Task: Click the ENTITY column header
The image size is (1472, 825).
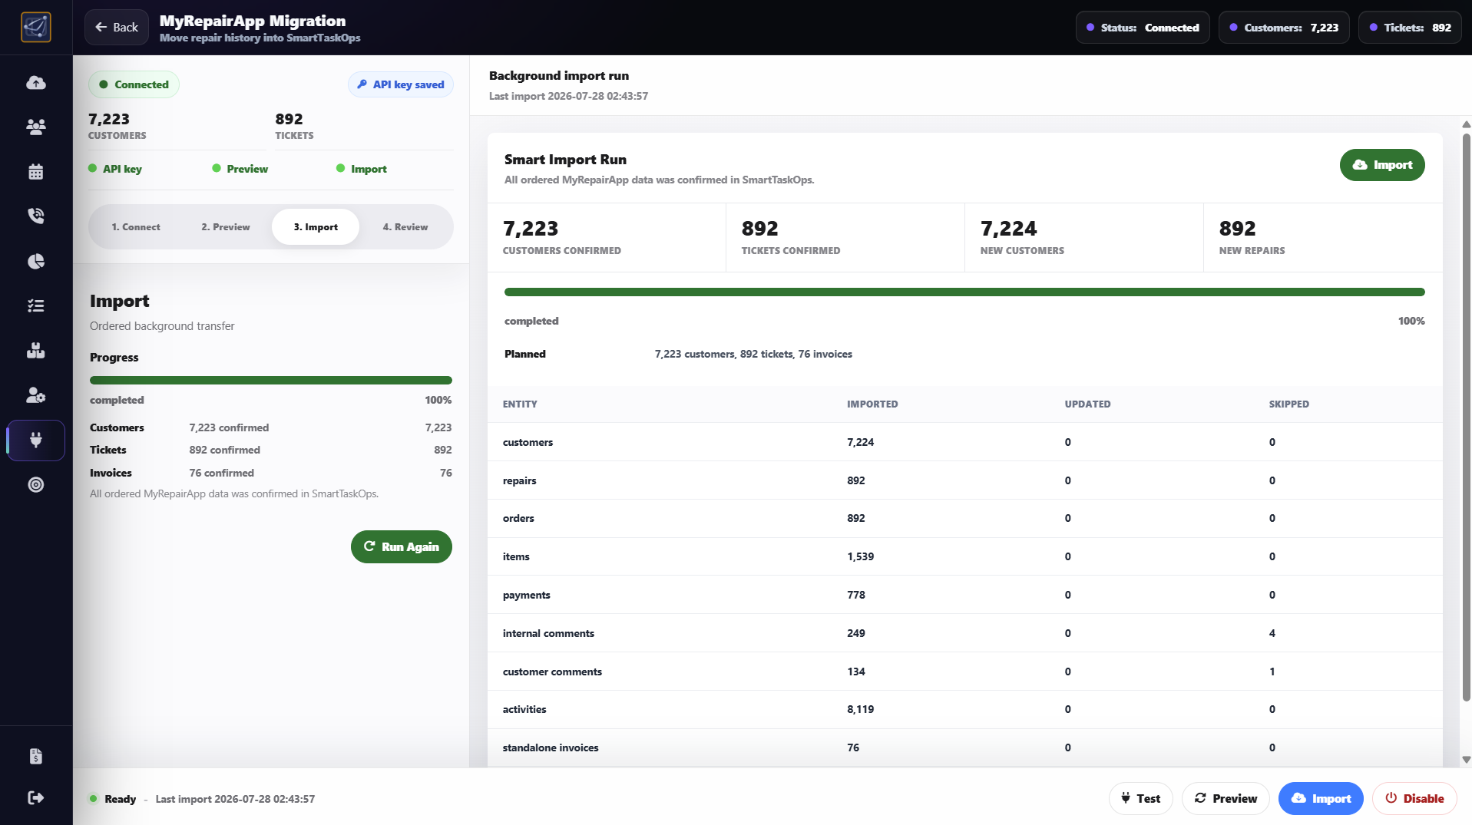Action: (x=520, y=404)
